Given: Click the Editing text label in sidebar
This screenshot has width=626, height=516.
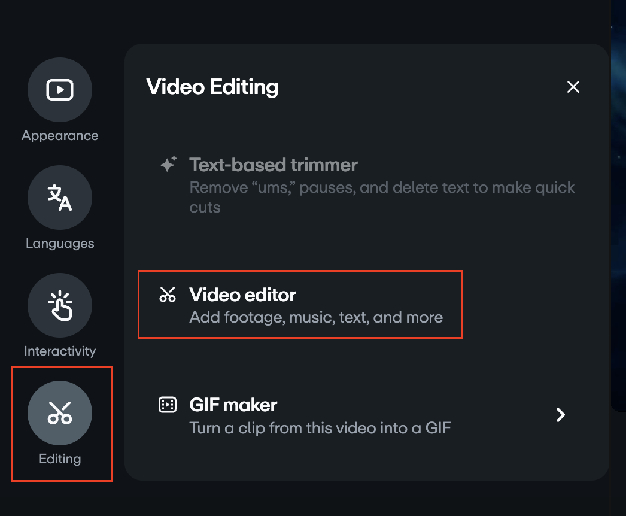Looking at the screenshot, I should pos(60,459).
